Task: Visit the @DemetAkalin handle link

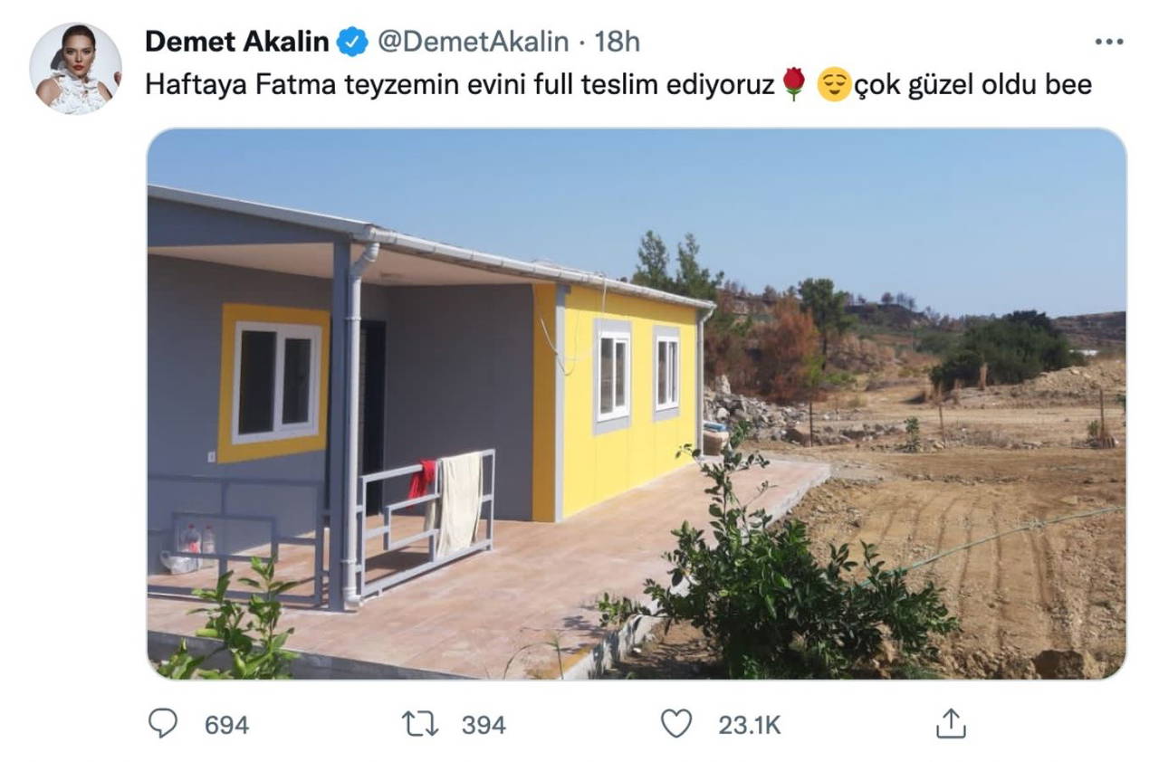Action: [x=472, y=42]
